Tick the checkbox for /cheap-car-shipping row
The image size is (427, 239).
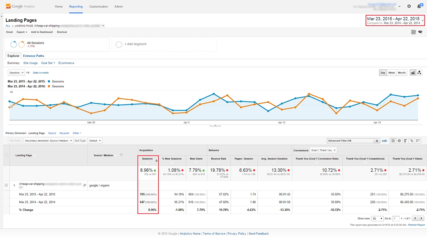(6, 185)
